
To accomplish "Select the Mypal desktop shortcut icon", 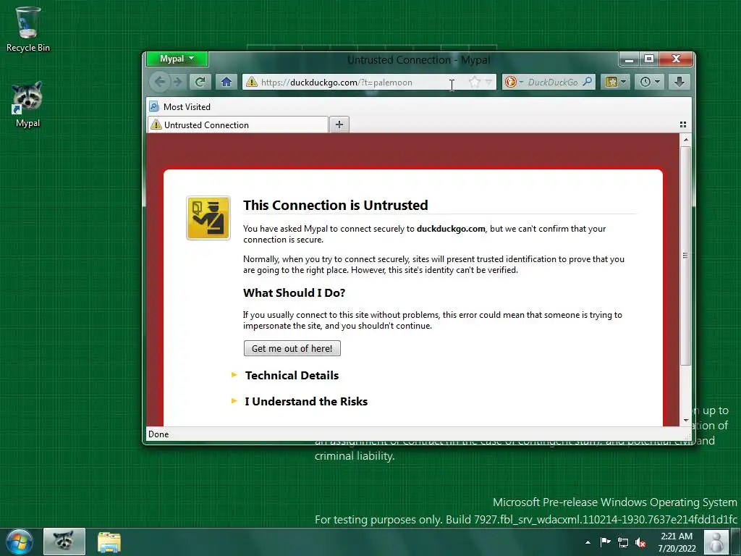I will click(28, 105).
